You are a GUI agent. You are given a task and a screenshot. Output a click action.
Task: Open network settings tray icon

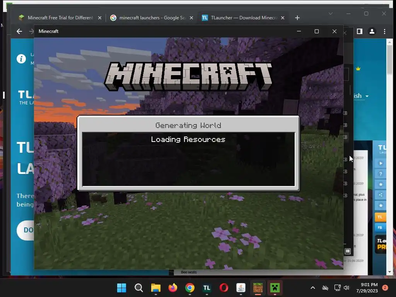(x=337, y=288)
